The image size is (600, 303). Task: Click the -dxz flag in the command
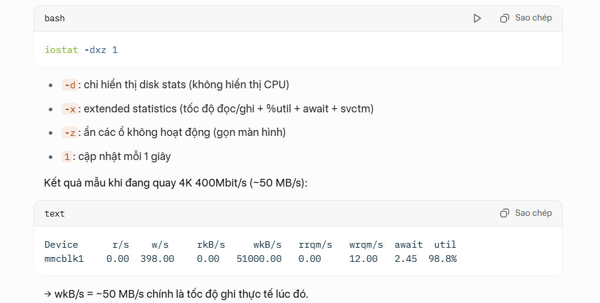(95, 50)
